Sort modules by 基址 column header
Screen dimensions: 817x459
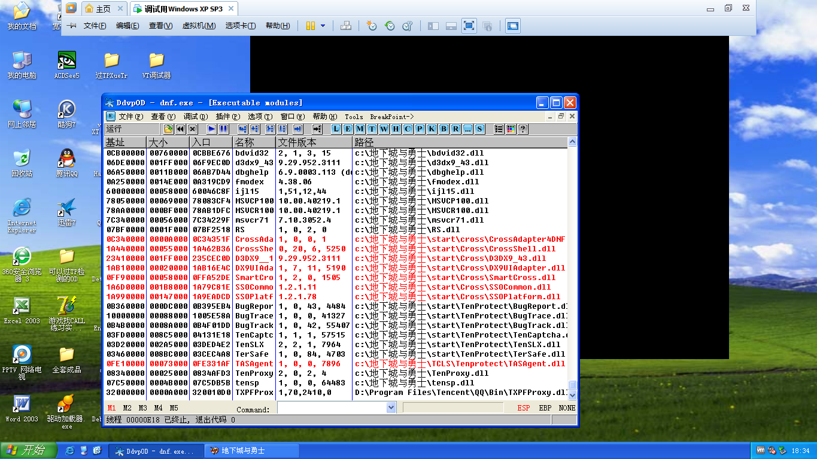point(125,142)
